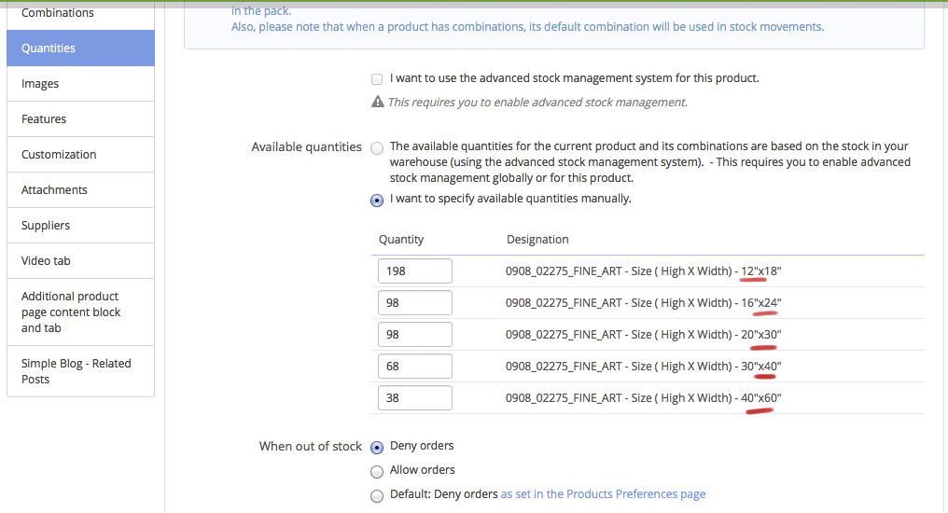Open the Combinations tab
948x513 pixels.
tap(58, 13)
